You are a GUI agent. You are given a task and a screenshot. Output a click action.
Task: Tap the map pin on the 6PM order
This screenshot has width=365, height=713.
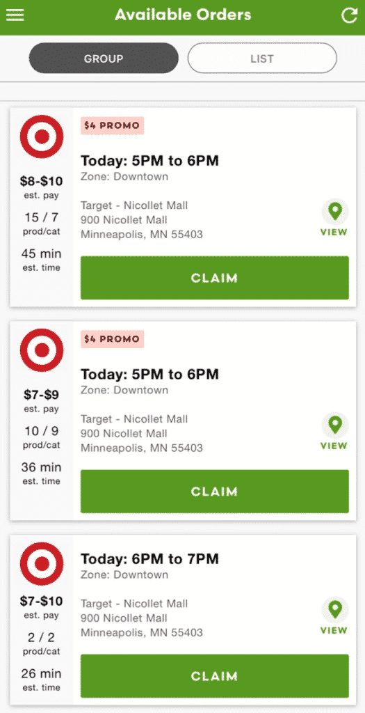pos(335,610)
